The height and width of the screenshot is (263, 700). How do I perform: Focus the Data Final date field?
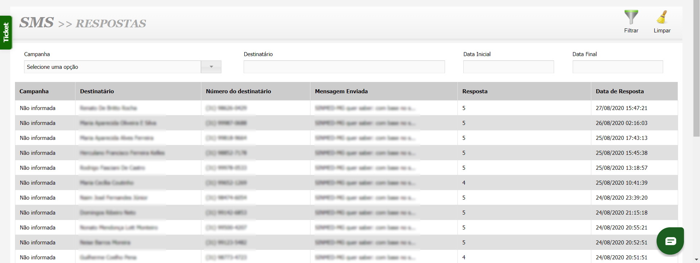click(618, 67)
